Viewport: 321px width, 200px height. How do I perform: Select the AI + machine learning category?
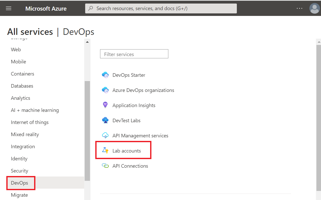tap(35, 110)
